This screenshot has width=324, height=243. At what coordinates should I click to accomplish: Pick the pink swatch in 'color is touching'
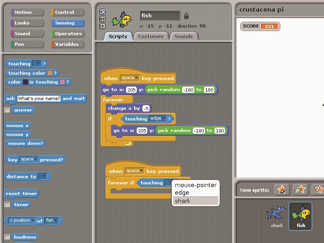62,82
